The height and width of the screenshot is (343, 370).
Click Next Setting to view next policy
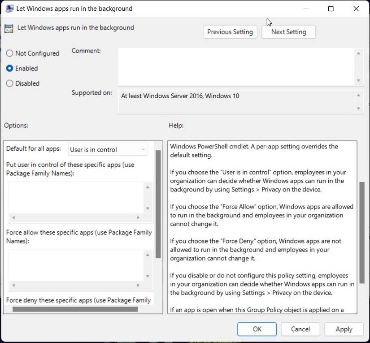coord(288,32)
